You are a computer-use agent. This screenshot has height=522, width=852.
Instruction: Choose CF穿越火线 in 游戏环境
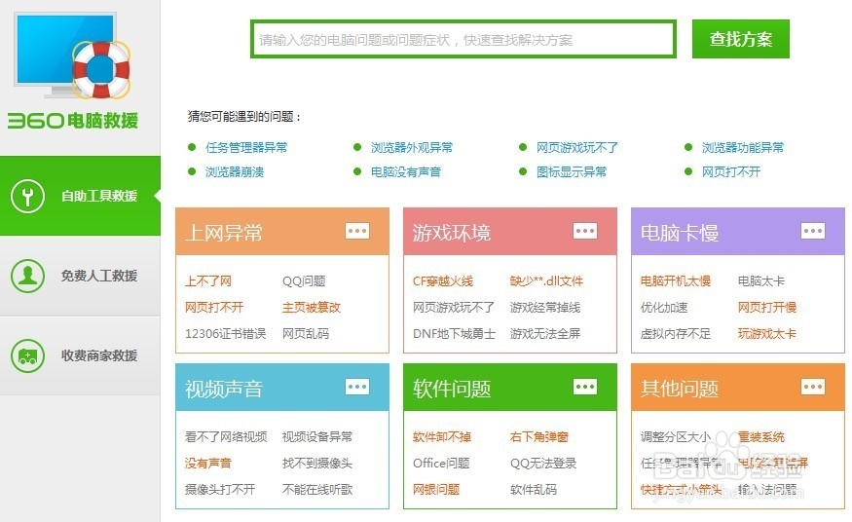click(443, 281)
